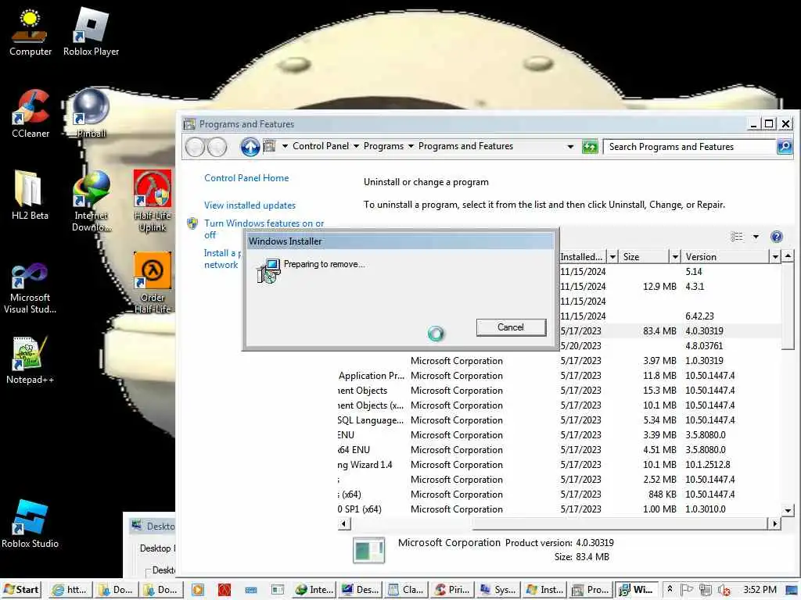Click the vertical scrollbar down arrow
Screen dimensions: 801x600
[x=787, y=510]
